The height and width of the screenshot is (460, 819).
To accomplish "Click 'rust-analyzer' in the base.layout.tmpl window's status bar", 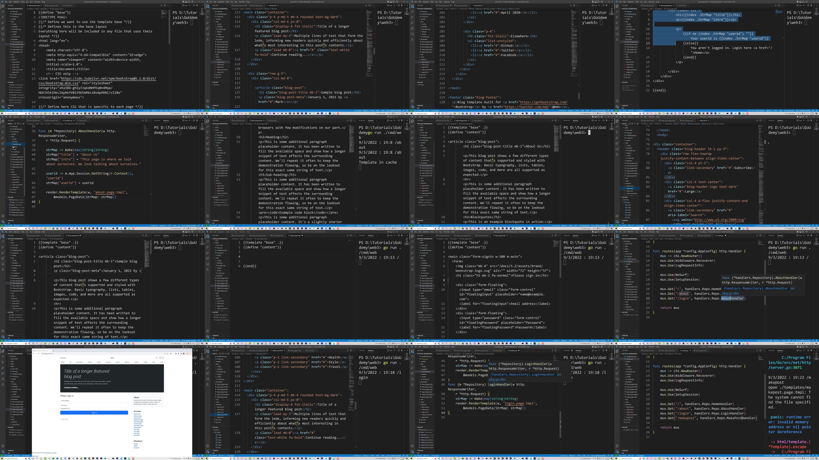I will point(25,111).
